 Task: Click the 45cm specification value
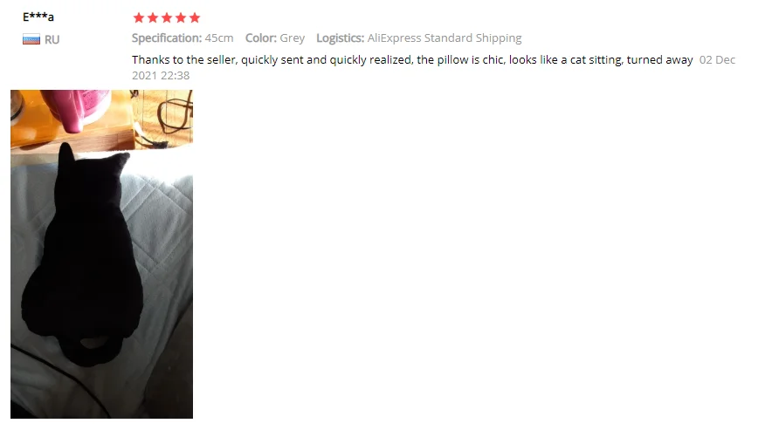coord(219,38)
